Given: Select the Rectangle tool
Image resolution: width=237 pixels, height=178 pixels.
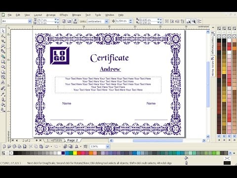Looking at the screenshot, I should (x=3, y=62).
